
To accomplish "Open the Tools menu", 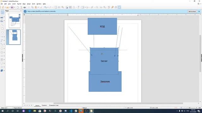I will [x=33, y=4].
